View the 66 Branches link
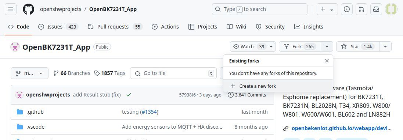 [72, 73]
